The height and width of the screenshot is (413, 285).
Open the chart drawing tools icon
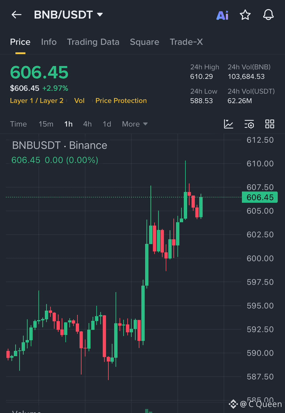pos(229,124)
